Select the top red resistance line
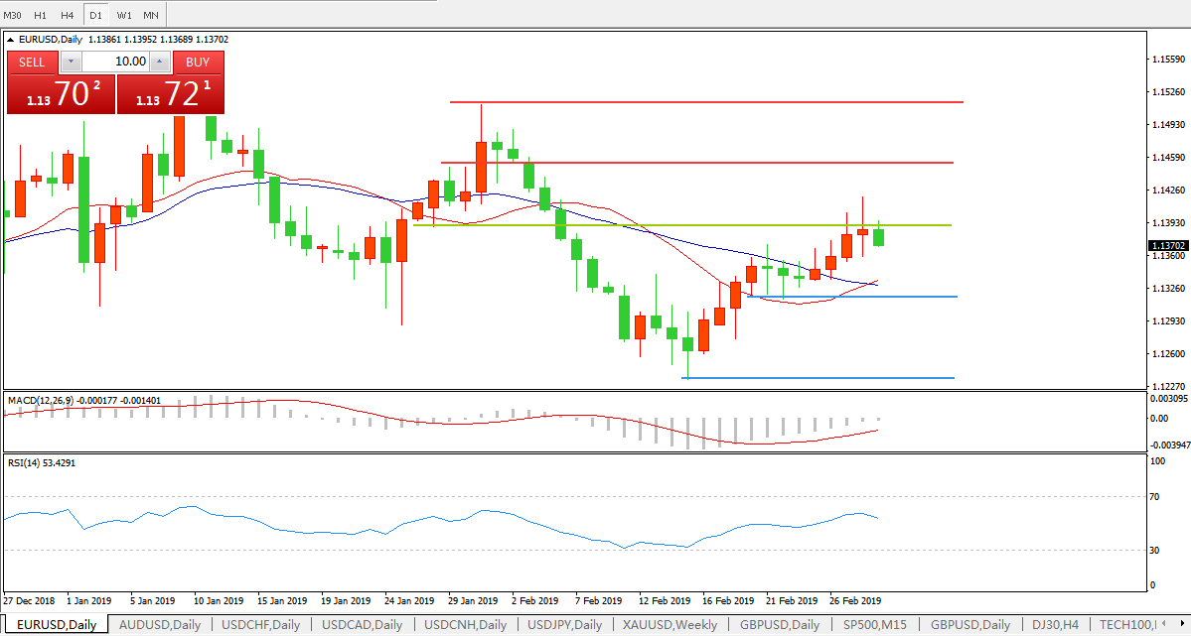 705,102
